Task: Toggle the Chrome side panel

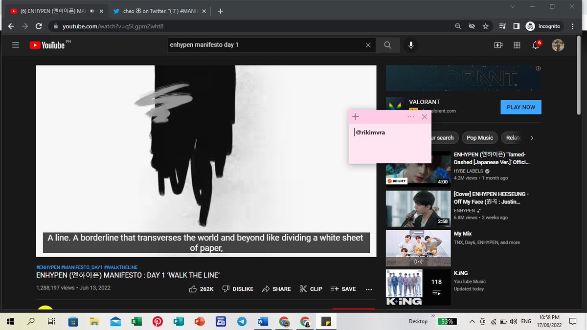Action: [516, 26]
